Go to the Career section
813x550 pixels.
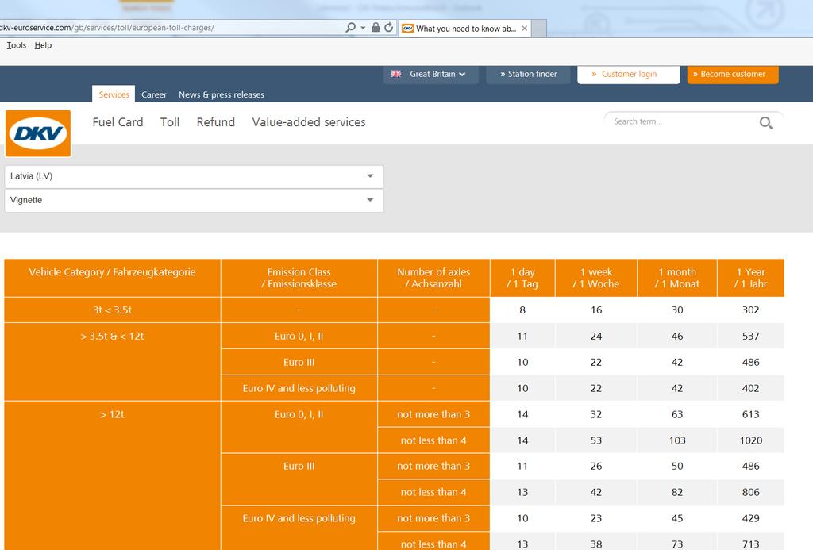click(154, 94)
